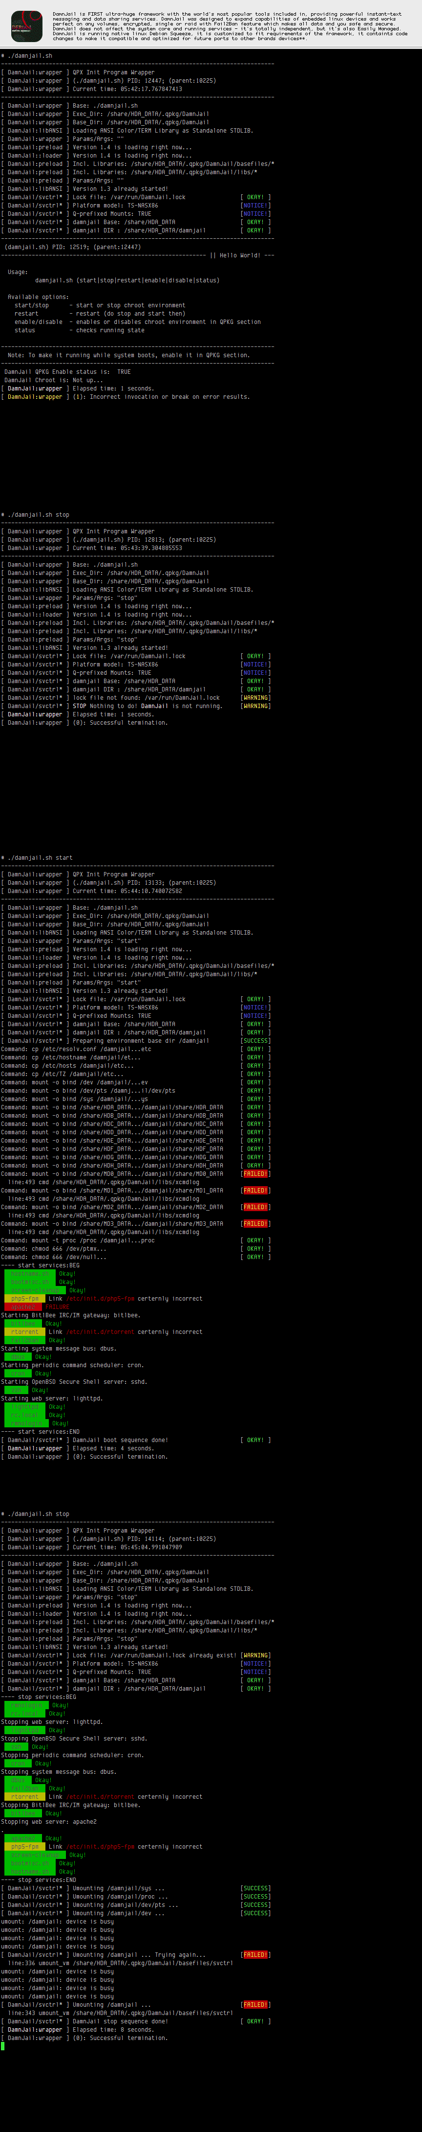The width and height of the screenshot is (422, 2132).
Task: Select 'DamnJail QPKG Enable status is: TRUE'
Action: coord(67,371)
